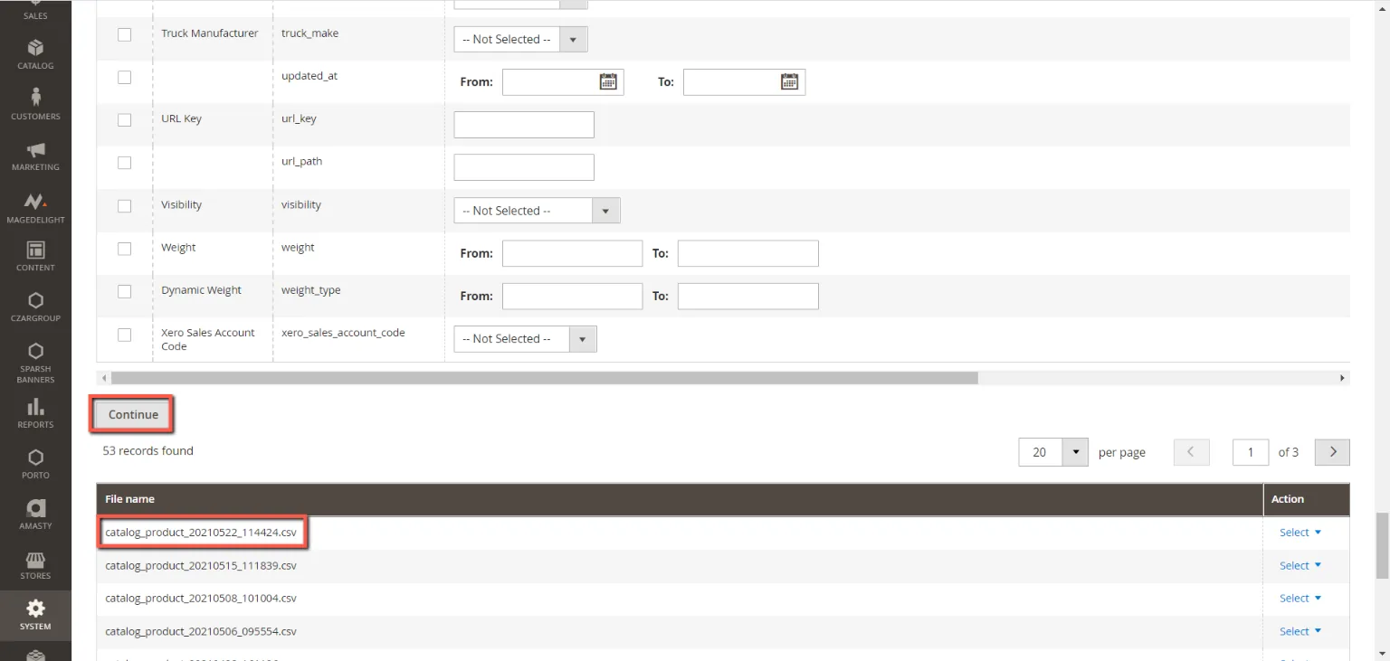Viewport: 1390px width, 661px height.
Task: Open the Sparsh Banners sidebar menu
Action: click(35, 362)
